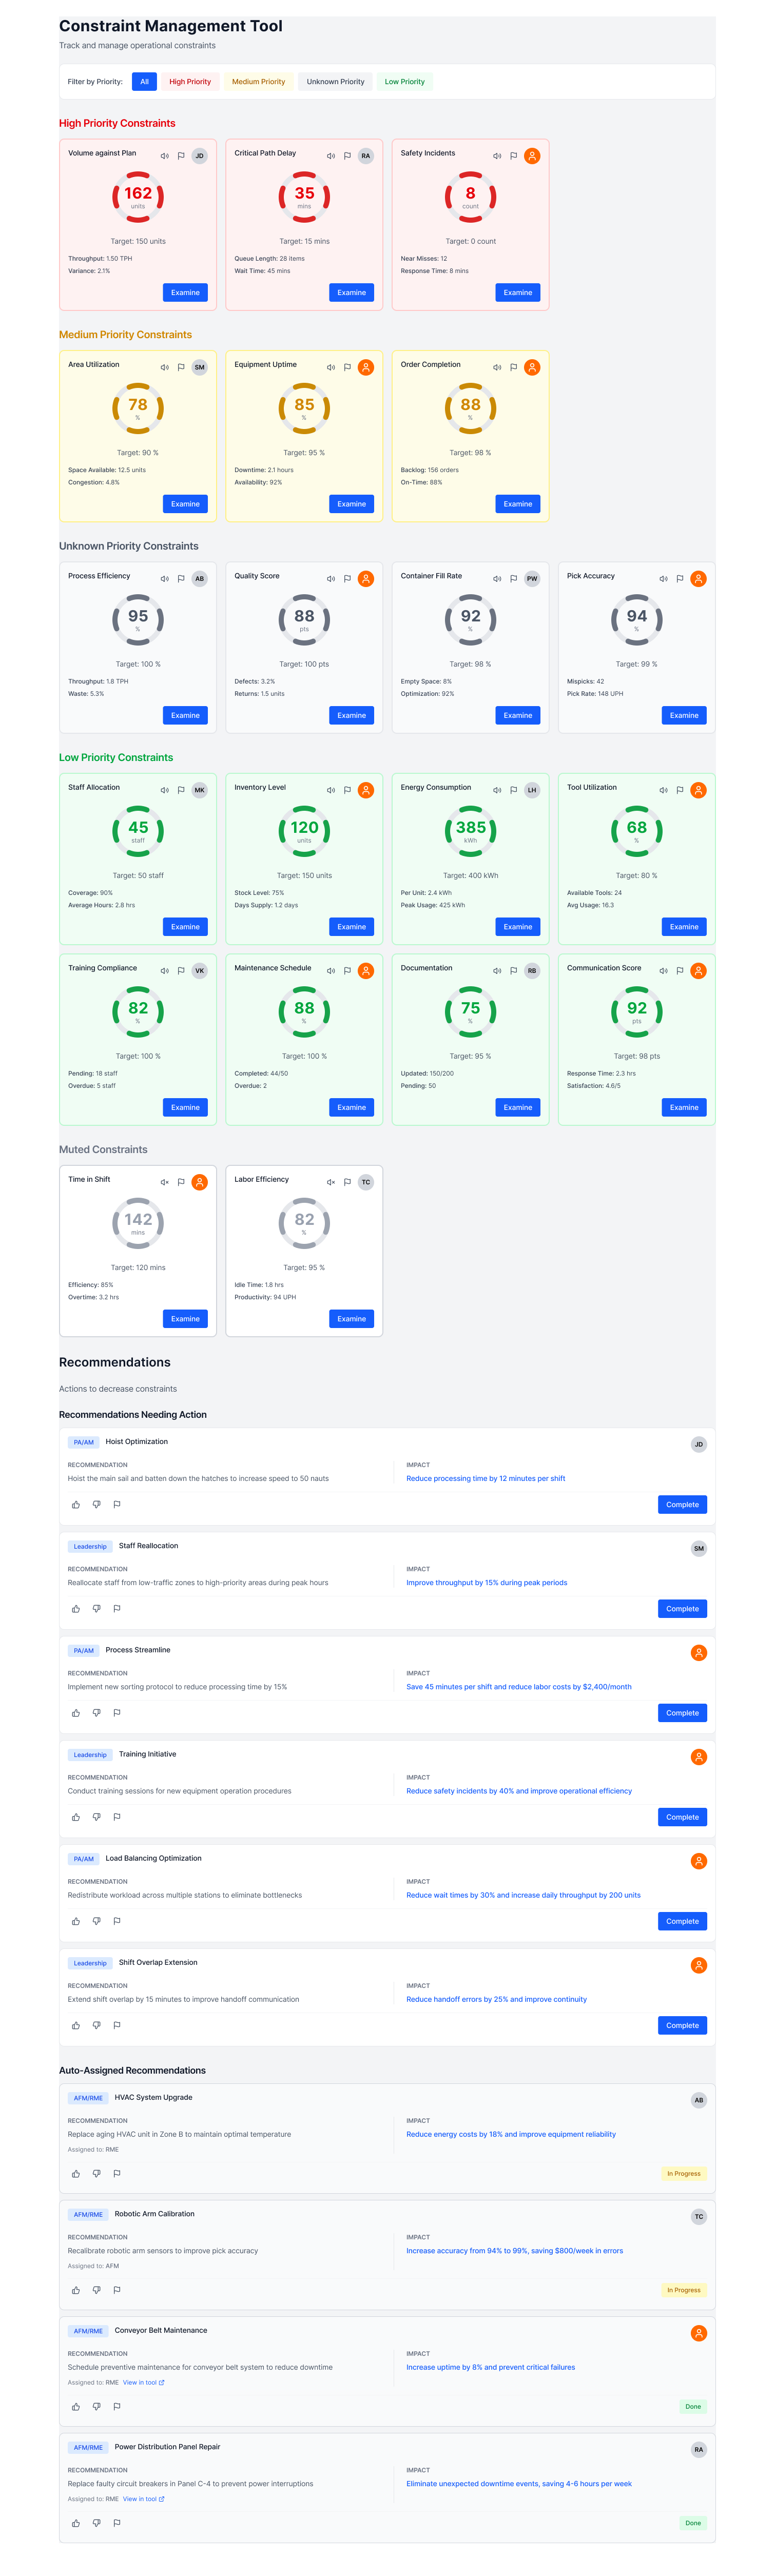The height and width of the screenshot is (2576, 775).
Task: Filter by Medium Priority
Action: tap(259, 82)
